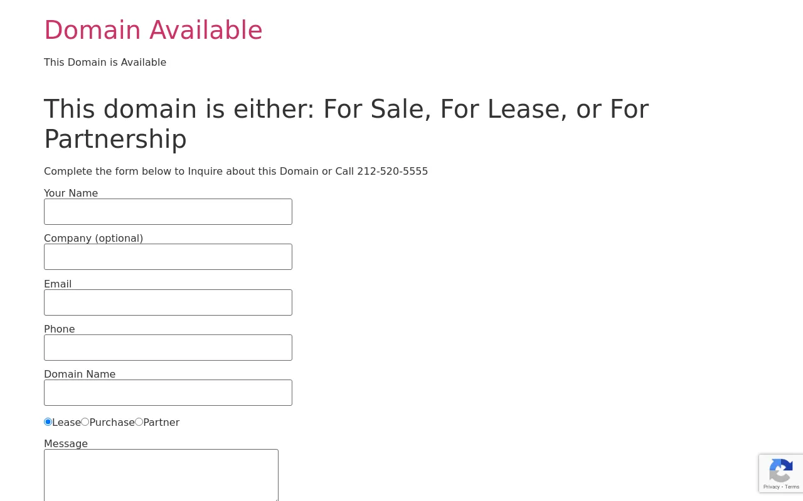
Task: Click the Domain Available site title
Action: coord(153,30)
